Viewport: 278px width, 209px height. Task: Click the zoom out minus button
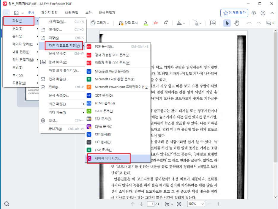(210, 204)
